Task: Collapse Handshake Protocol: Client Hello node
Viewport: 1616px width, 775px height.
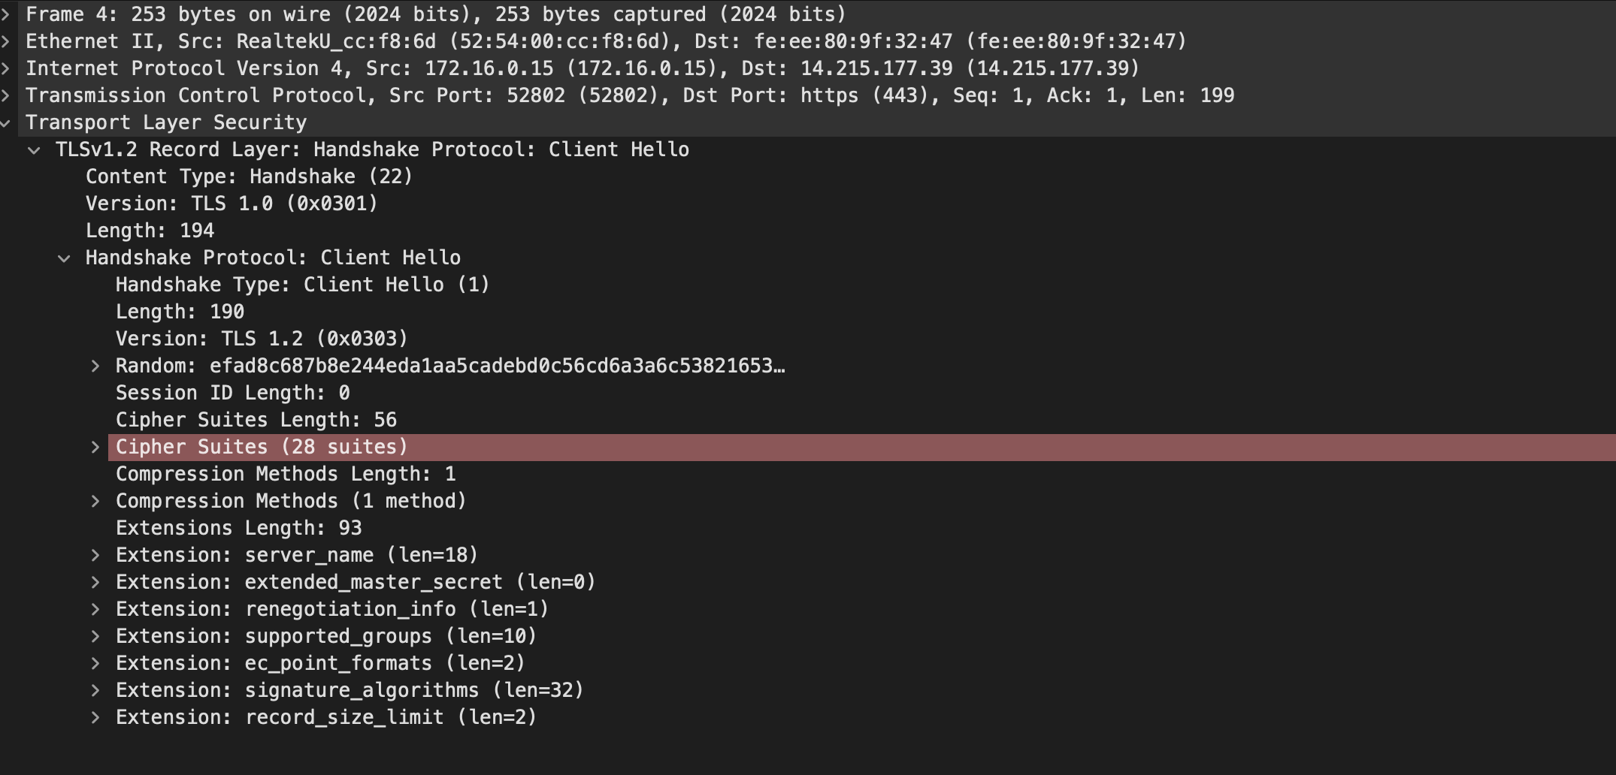Action: pyautogui.click(x=65, y=258)
